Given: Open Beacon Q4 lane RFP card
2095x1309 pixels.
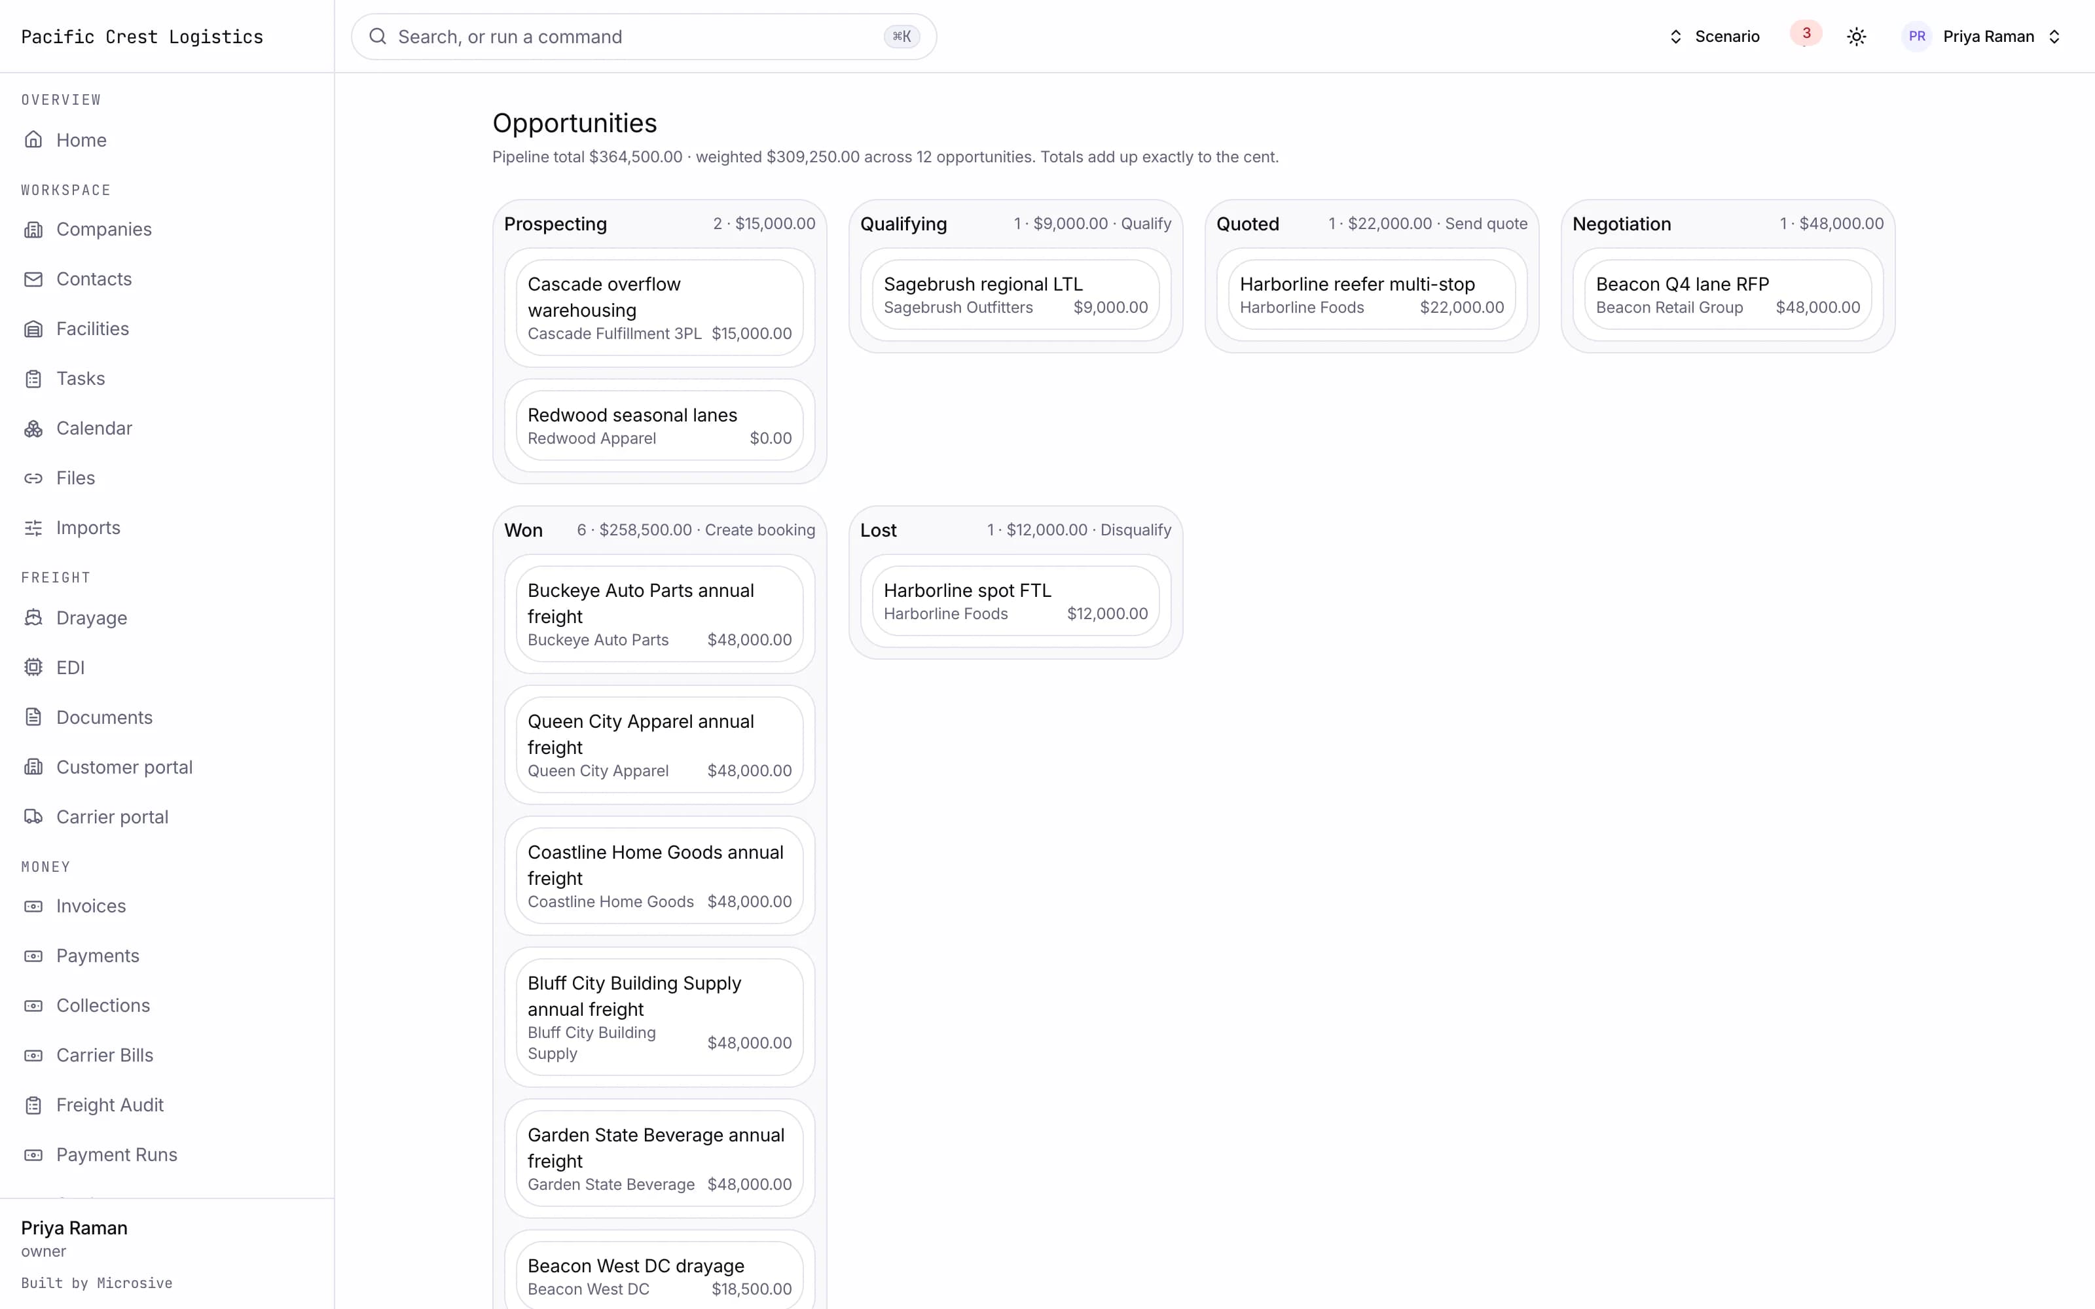Looking at the screenshot, I should pyautogui.click(x=1727, y=295).
